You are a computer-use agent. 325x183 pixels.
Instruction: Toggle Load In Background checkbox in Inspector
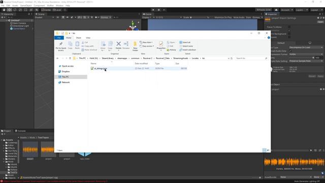tap(289, 34)
